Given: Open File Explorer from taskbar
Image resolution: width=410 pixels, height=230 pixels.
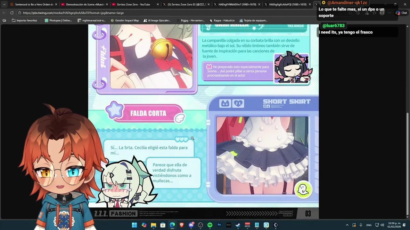Looking at the screenshot, I should (x=153, y=225).
